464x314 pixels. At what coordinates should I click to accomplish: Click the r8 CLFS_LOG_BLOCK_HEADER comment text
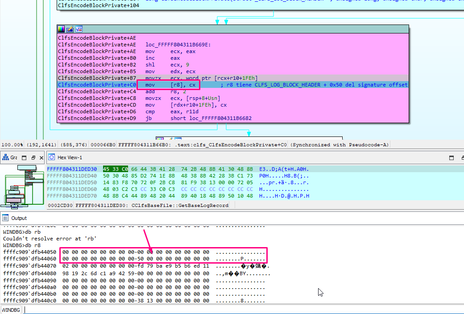314,85
